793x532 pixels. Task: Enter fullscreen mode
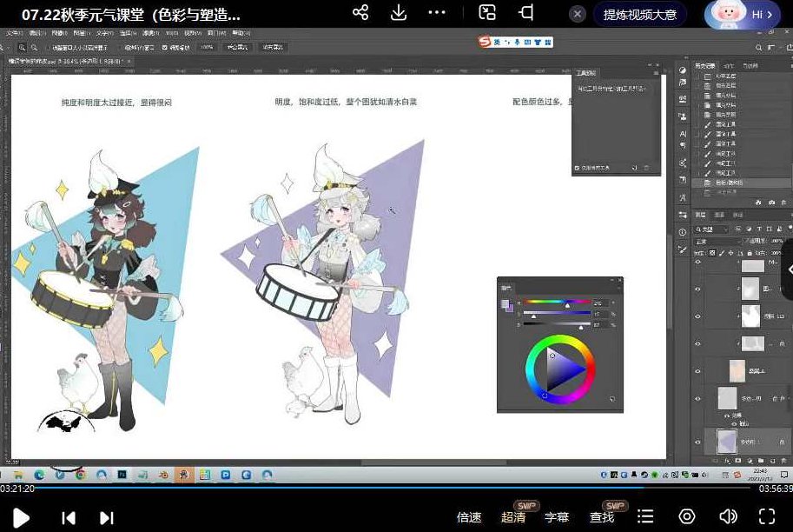[766, 516]
